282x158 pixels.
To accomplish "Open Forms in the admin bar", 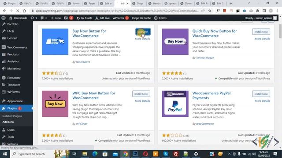I will click(160, 18).
